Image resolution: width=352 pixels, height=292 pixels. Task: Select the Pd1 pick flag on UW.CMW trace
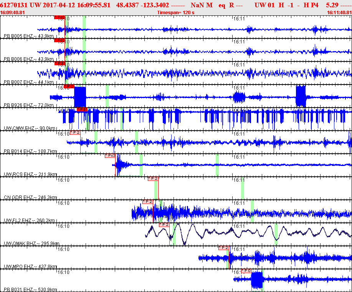[x=82, y=109]
